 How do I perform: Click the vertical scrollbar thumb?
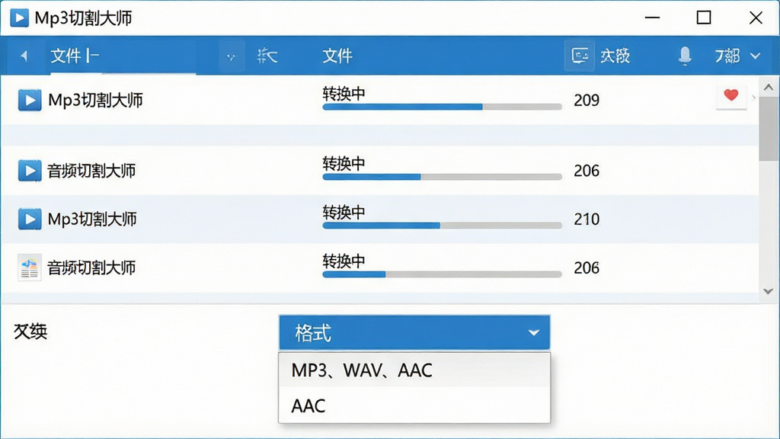(769, 128)
